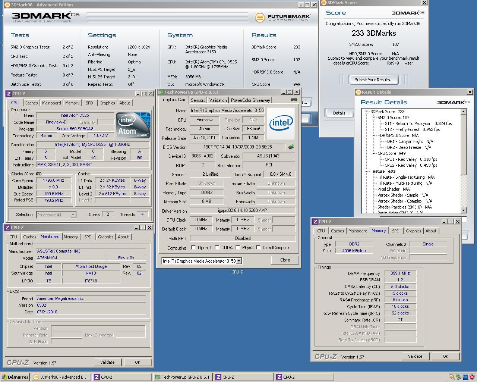
Task: Select CPU2 - Red Valley row
Action: pos(411,165)
